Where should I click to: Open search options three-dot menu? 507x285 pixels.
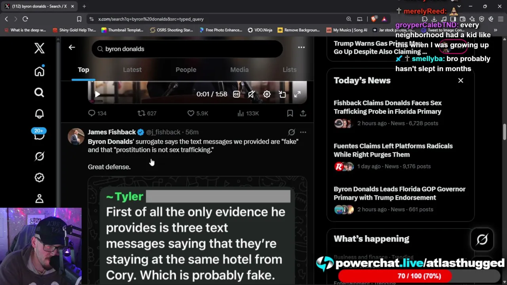(301, 47)
